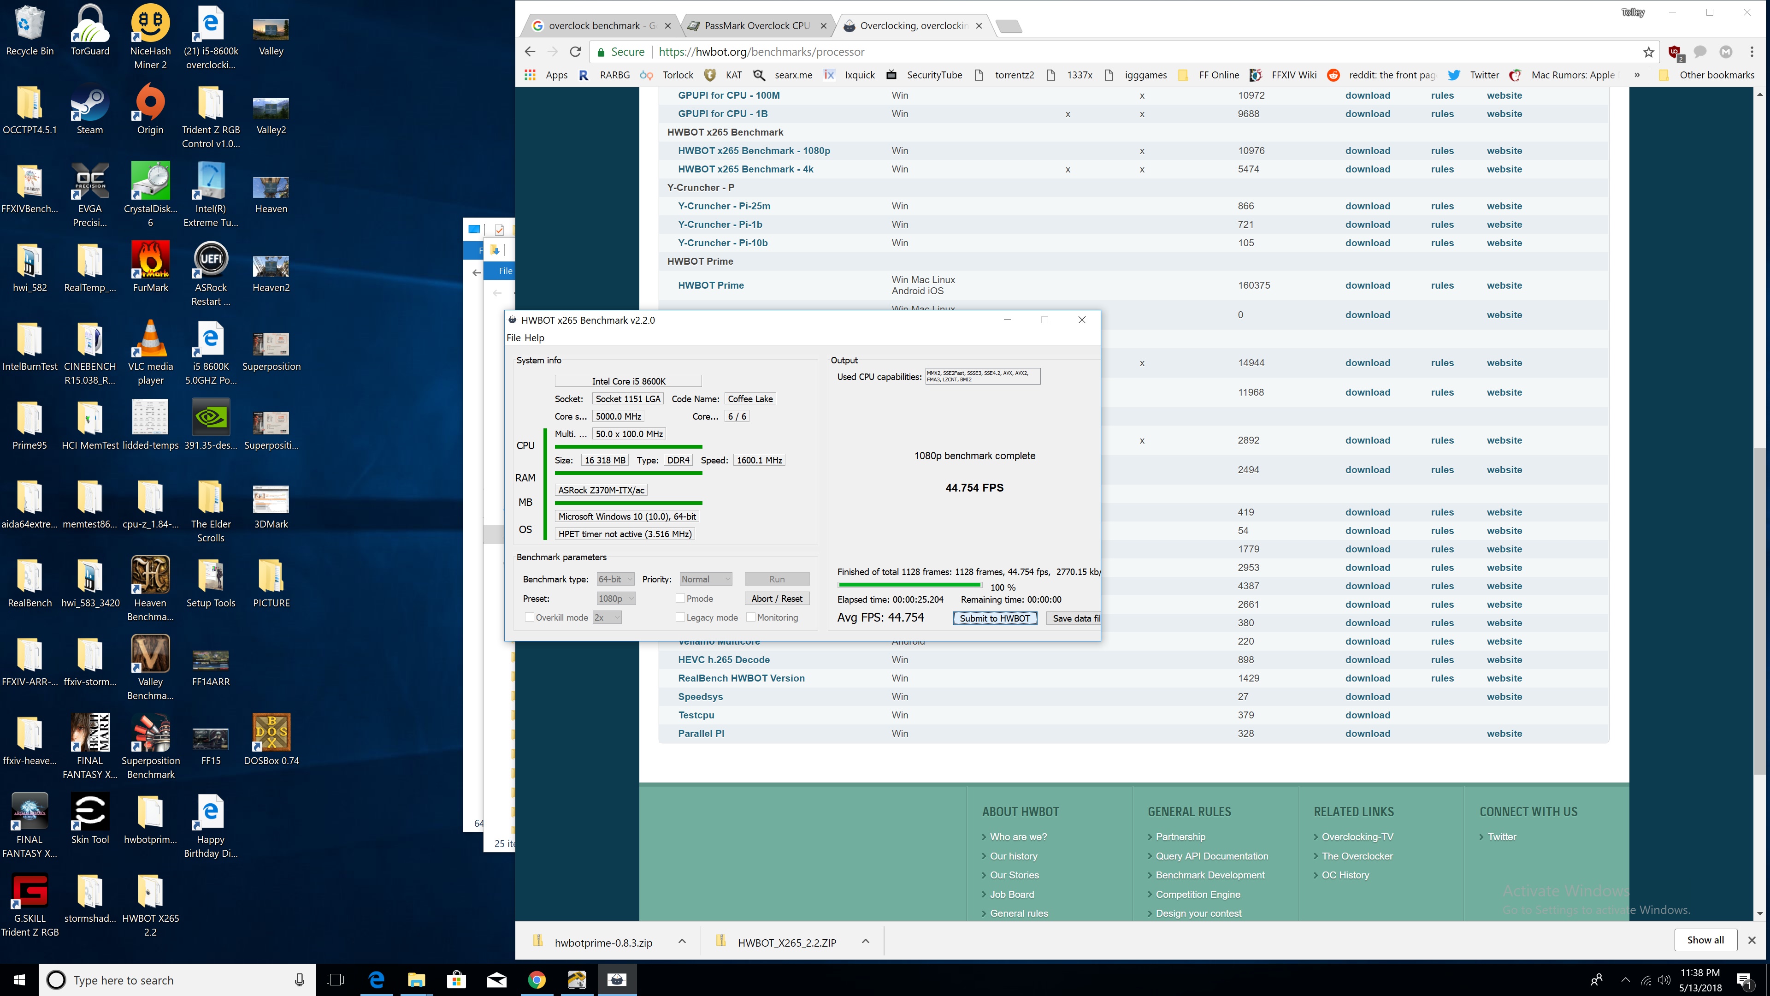Expand options for hwbotprime-0.8.3.zip download
This screenshot has height=996, width=1770.
682,942
